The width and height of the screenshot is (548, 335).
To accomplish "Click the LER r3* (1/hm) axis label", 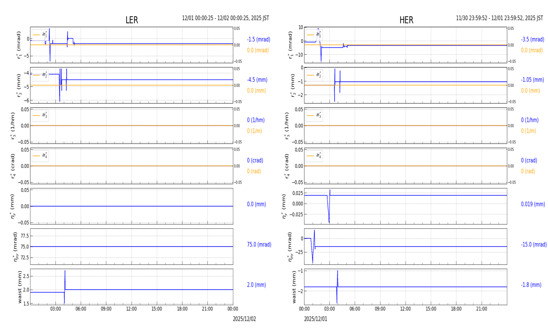I will coord(13,126).
